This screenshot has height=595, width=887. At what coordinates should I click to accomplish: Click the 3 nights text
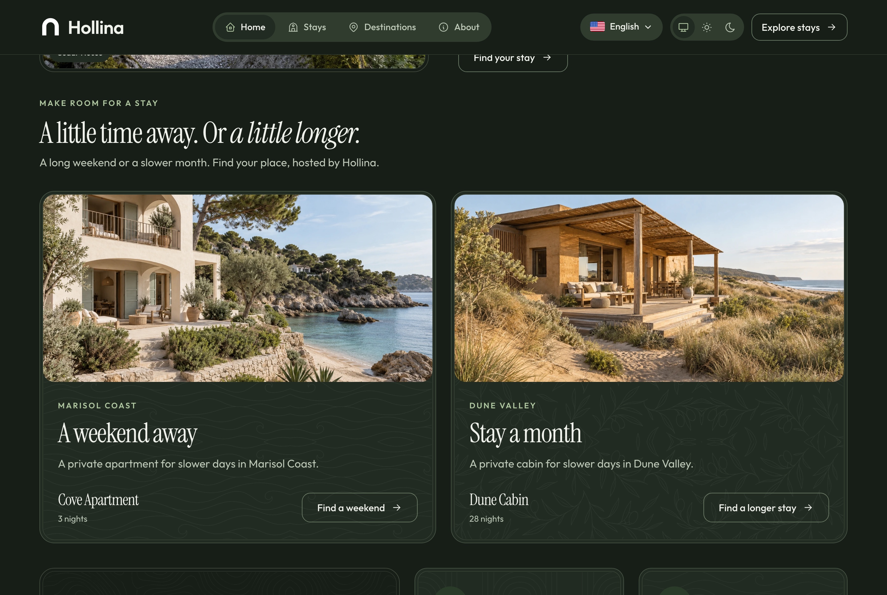(x=72, y=519)
